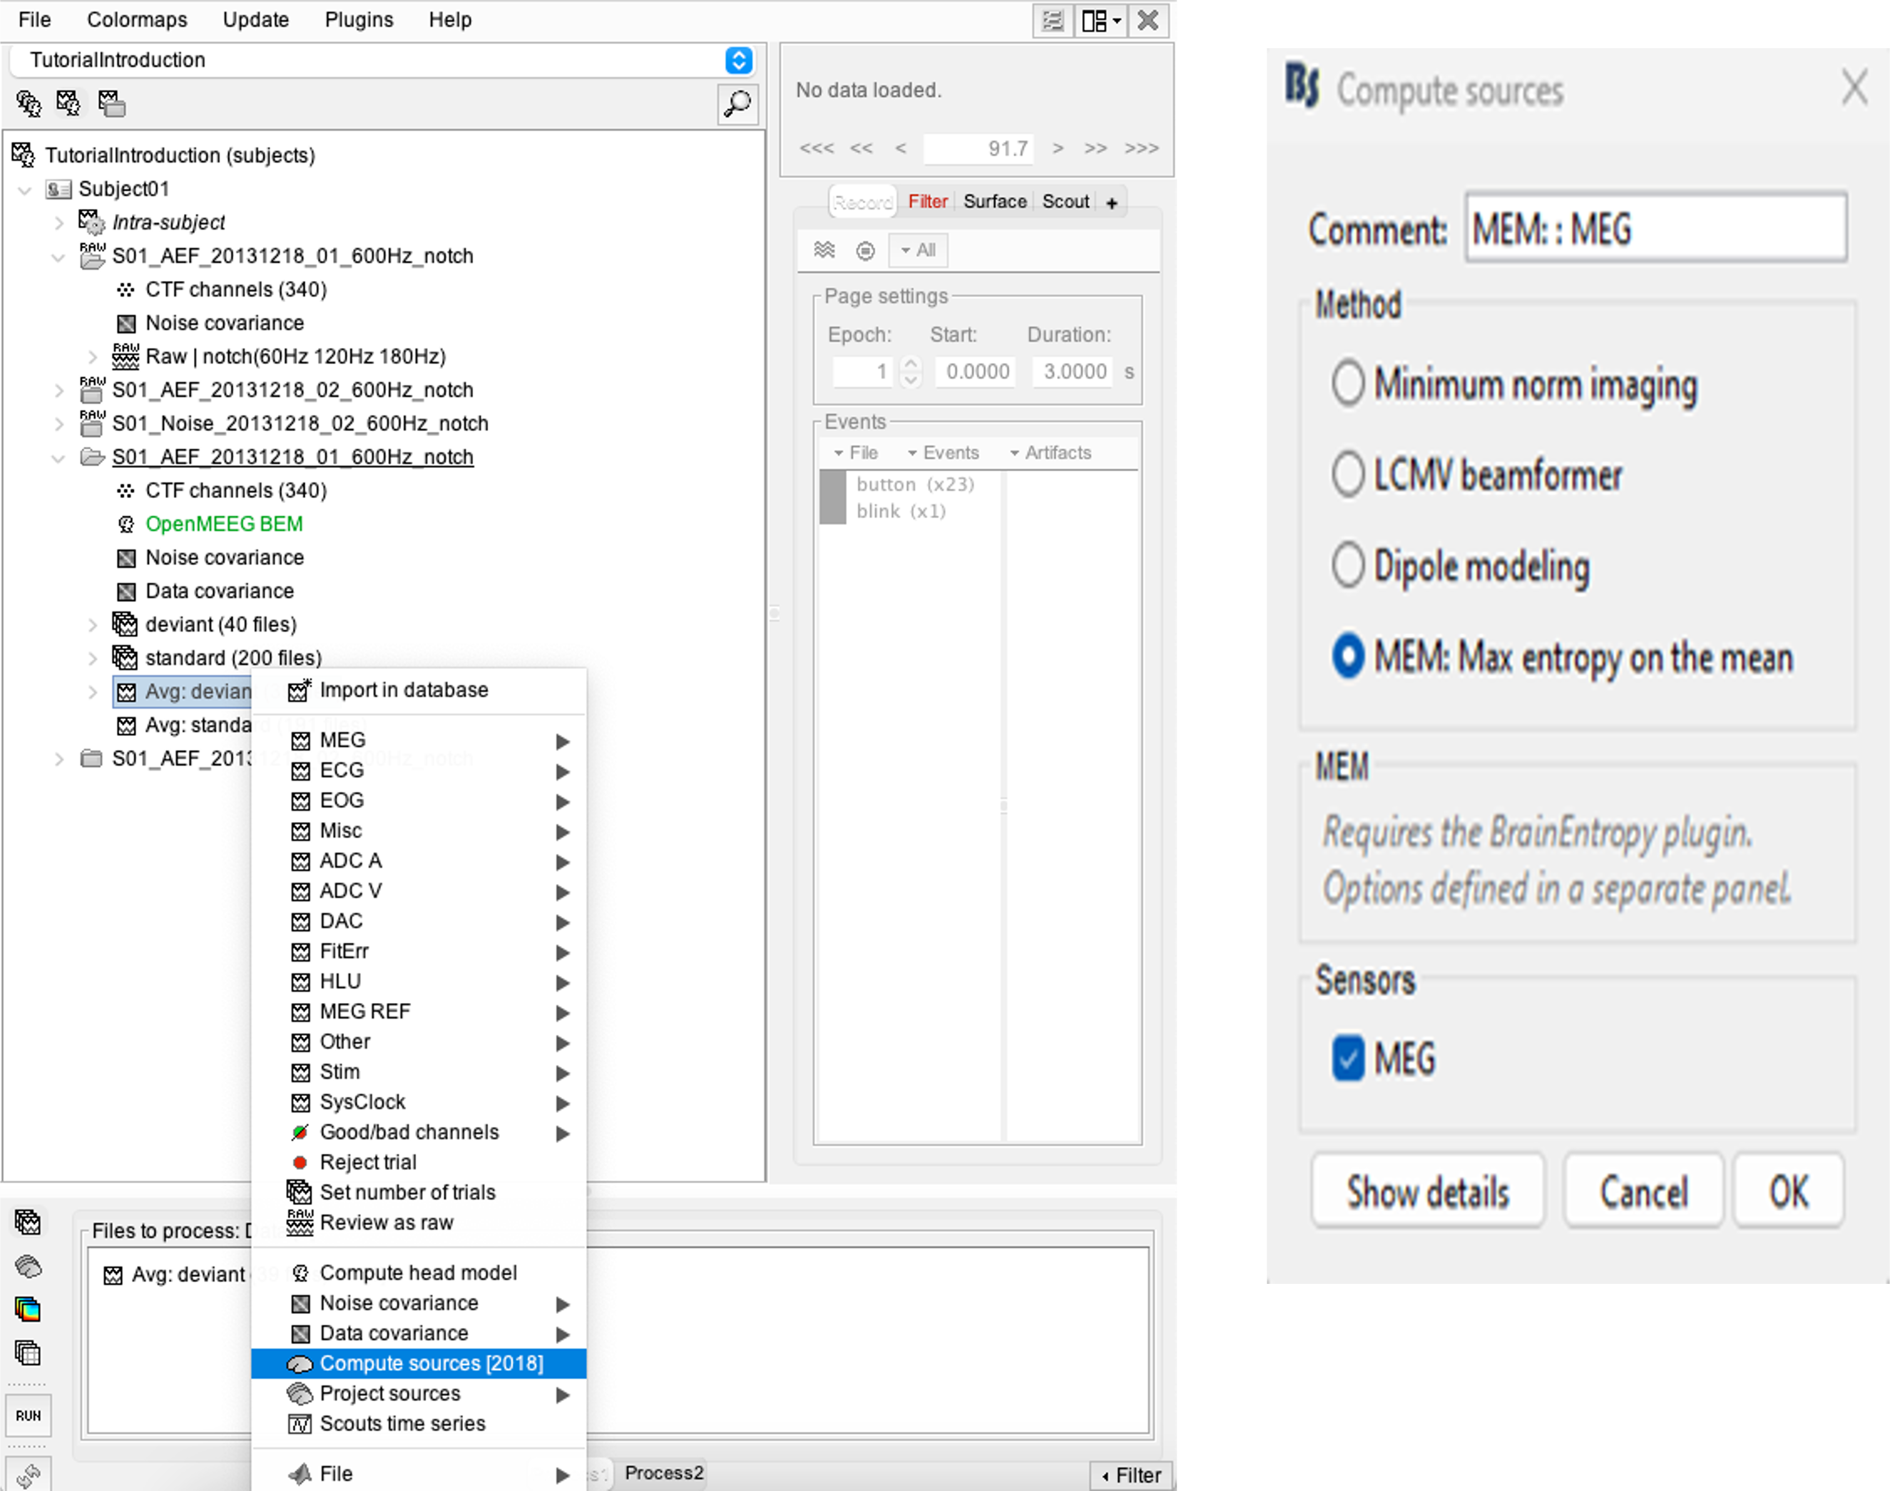Click the search magnifier icon in database panel

pyautogui.click(x=738, y=104)
